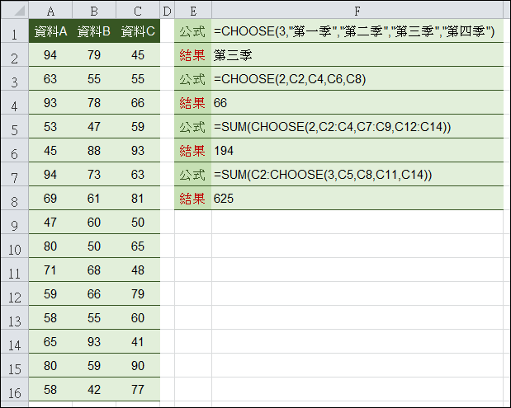Click cell A11 with value 71

click(x=50, y=270)
